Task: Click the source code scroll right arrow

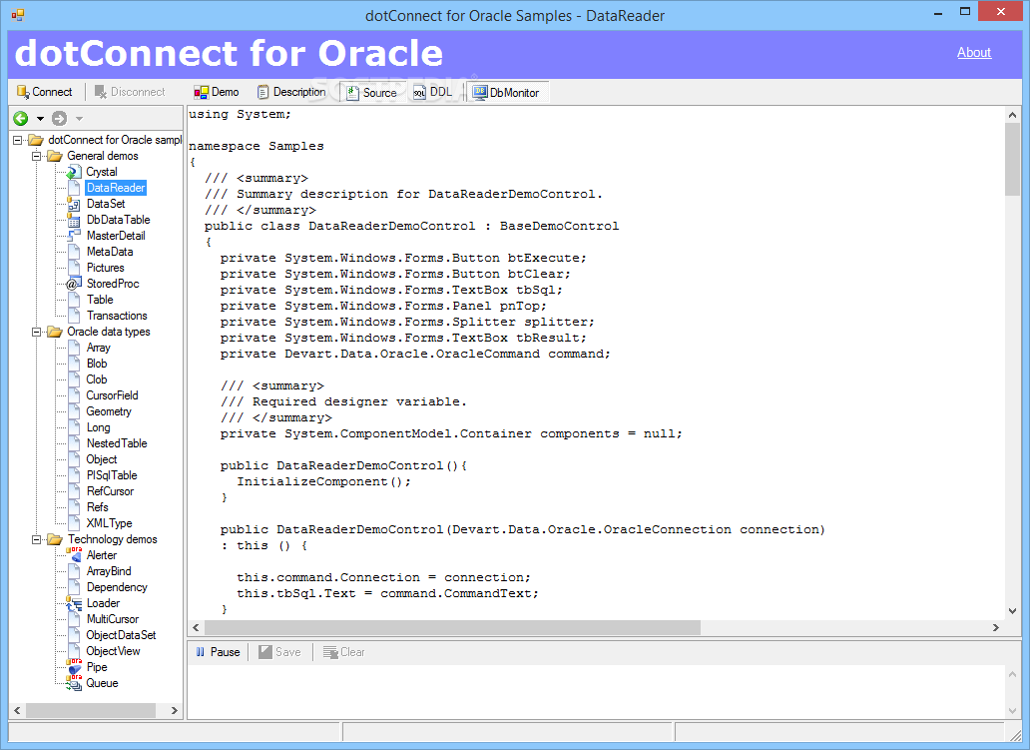Action: click(996, 628)
